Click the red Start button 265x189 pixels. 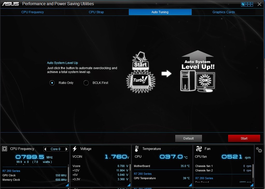(244, 138)
